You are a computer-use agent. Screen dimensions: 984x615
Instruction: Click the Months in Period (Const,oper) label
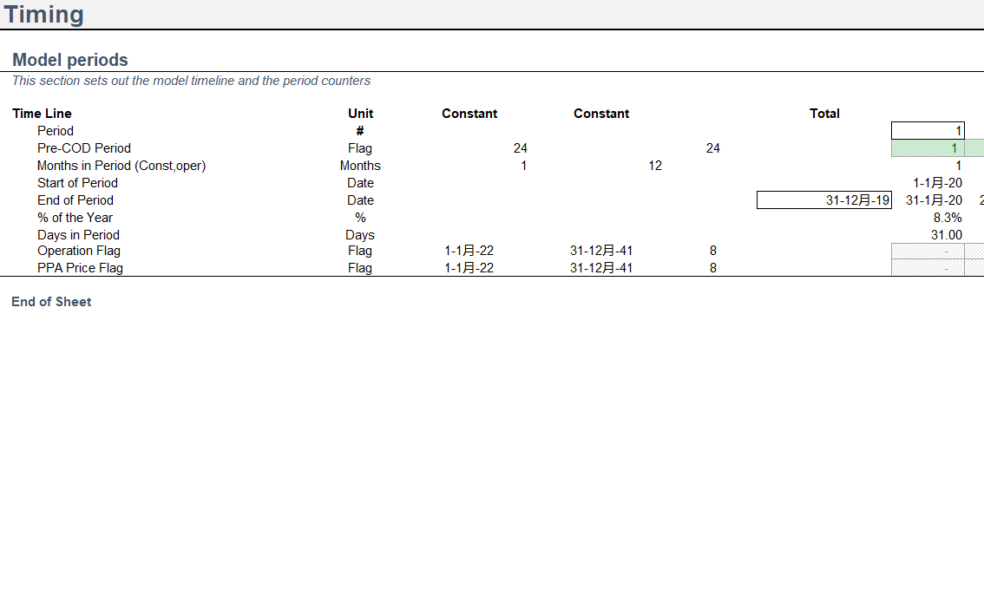(121, 166)
